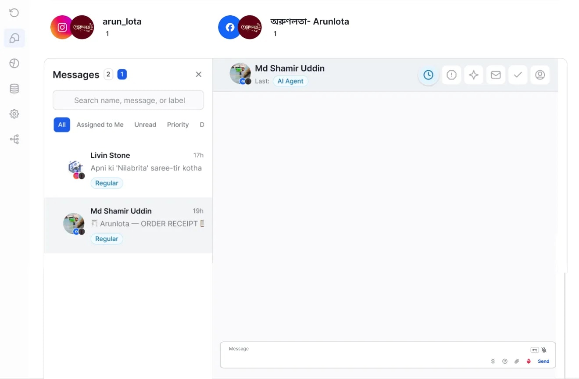
Task: Open the Livin Stone conversation
Action: [x=129, y=169]
